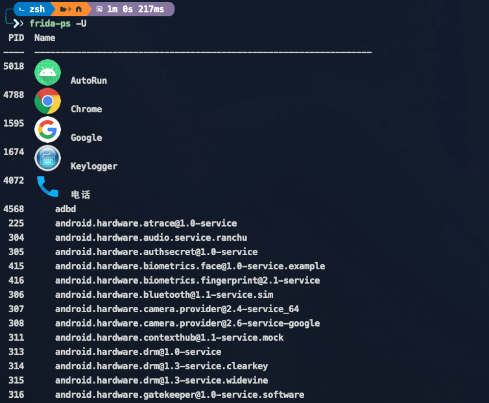Screen dimensions: 489x403
Task: Click 'contexthub@1.1-service.mock' process row
Action: (x=169, y=337)
